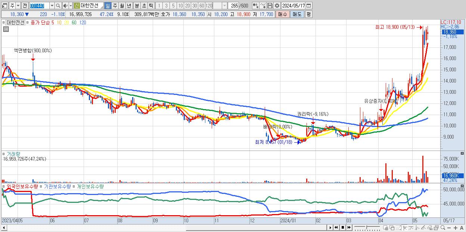Click the scroll-left arrow on bottom scrollbar
Image resolution: width=466 pixels, height=232 pixels.
[x=3, y=228]
